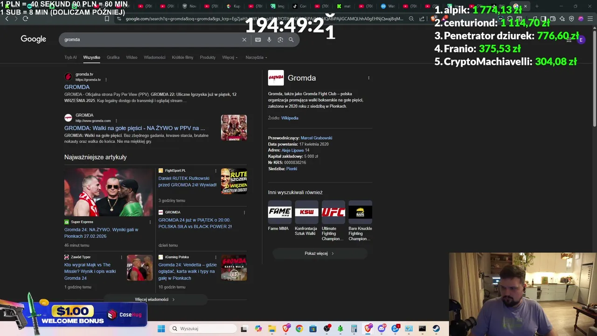
Task: Expand Pokaż więcej related searches
Action: (319, 253)
